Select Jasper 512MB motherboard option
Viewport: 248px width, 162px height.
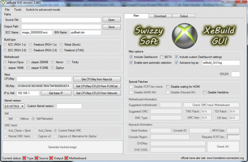(28, 68)
